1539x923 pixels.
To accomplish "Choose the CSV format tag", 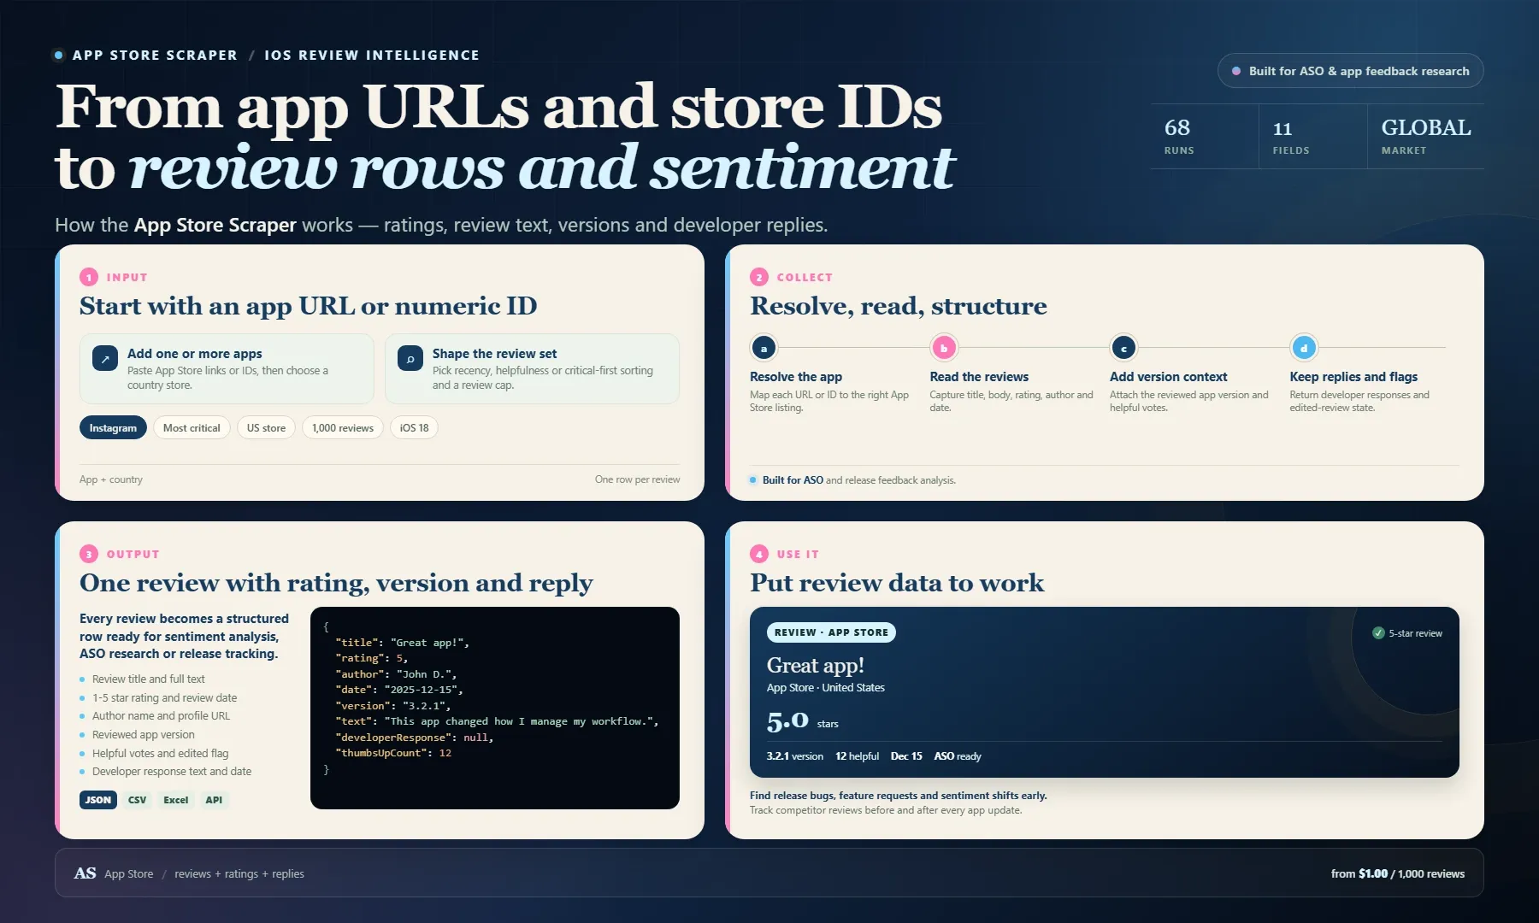I will click(137, 800).
